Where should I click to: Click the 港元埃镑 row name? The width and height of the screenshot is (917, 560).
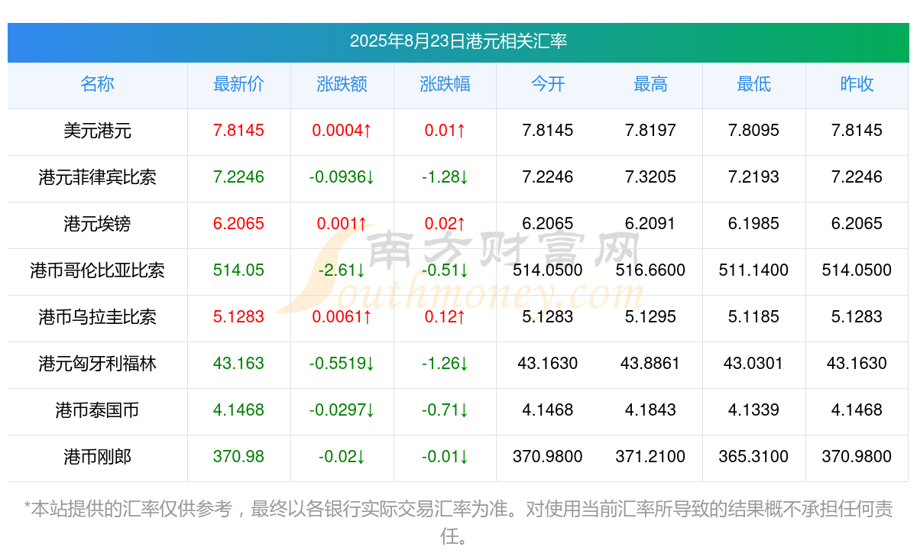pyautogui.click(x=97, y=224)
